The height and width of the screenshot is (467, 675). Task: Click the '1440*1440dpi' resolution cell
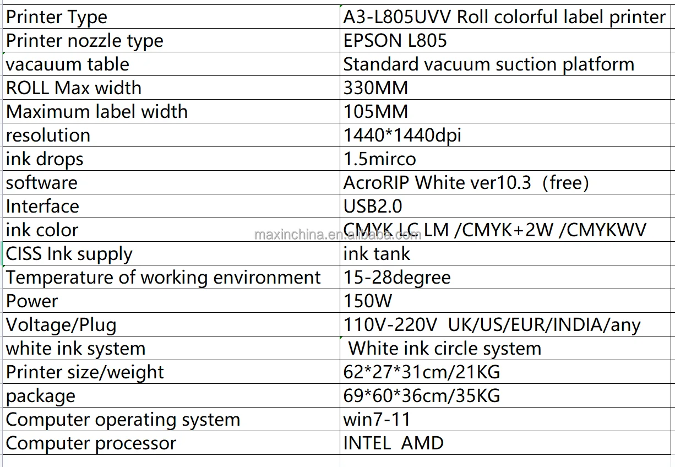[402, 135]
